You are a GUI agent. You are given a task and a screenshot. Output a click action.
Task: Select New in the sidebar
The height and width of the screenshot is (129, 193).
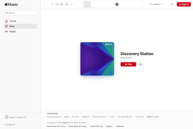coord(20,26)
